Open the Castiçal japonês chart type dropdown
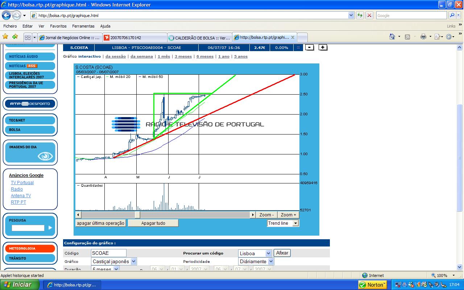 click(x=133, y=261)
